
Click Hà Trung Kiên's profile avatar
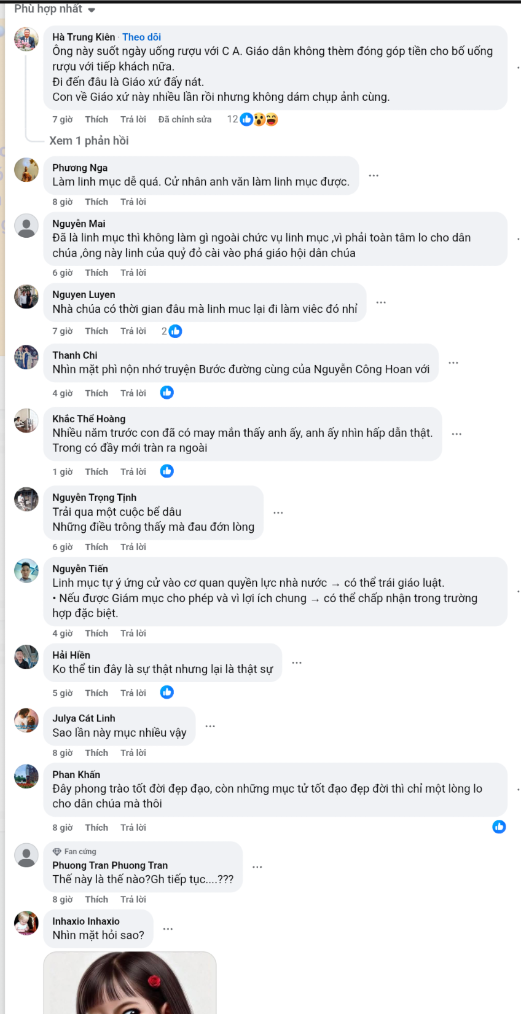click(26, 39)
